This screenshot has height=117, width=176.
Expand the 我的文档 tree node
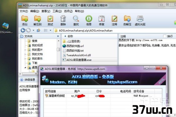tap(25, 54)
